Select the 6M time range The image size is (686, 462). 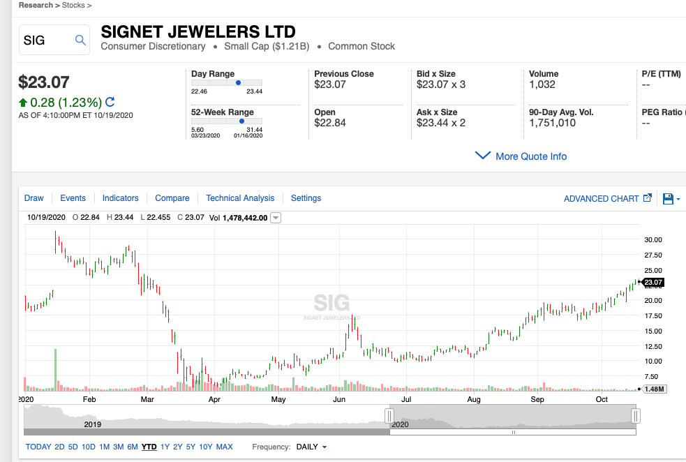[x=133, y=447]
